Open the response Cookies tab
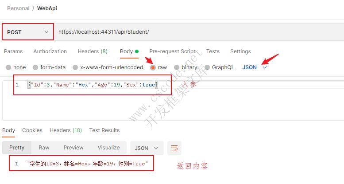 pos(32,130)
